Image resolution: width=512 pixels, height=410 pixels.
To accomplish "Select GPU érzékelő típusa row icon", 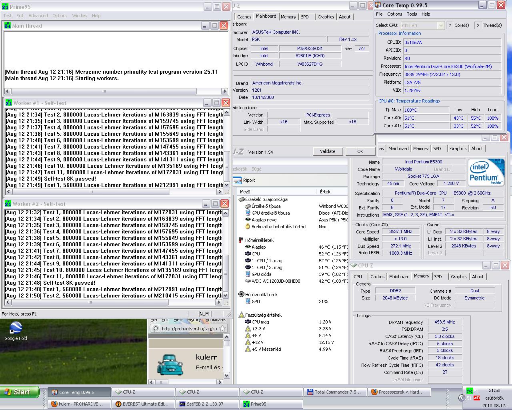I will (x=248, y=213).
